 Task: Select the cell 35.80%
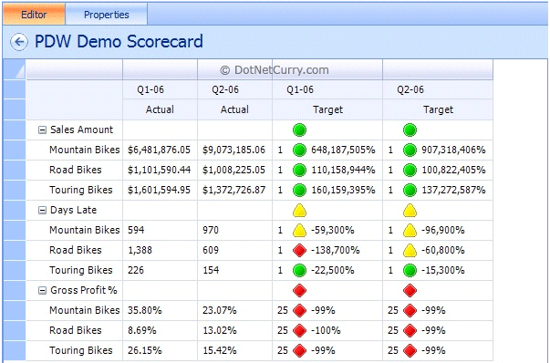(x=160, y=310)
